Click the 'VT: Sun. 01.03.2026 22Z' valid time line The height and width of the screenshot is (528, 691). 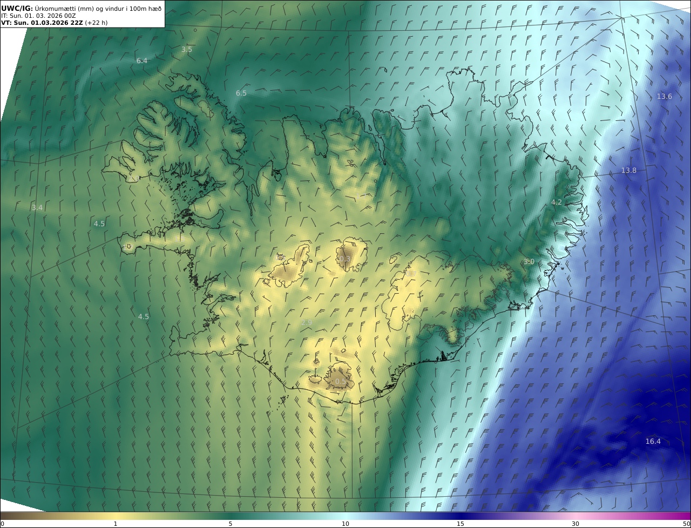(x=55, y=23)
